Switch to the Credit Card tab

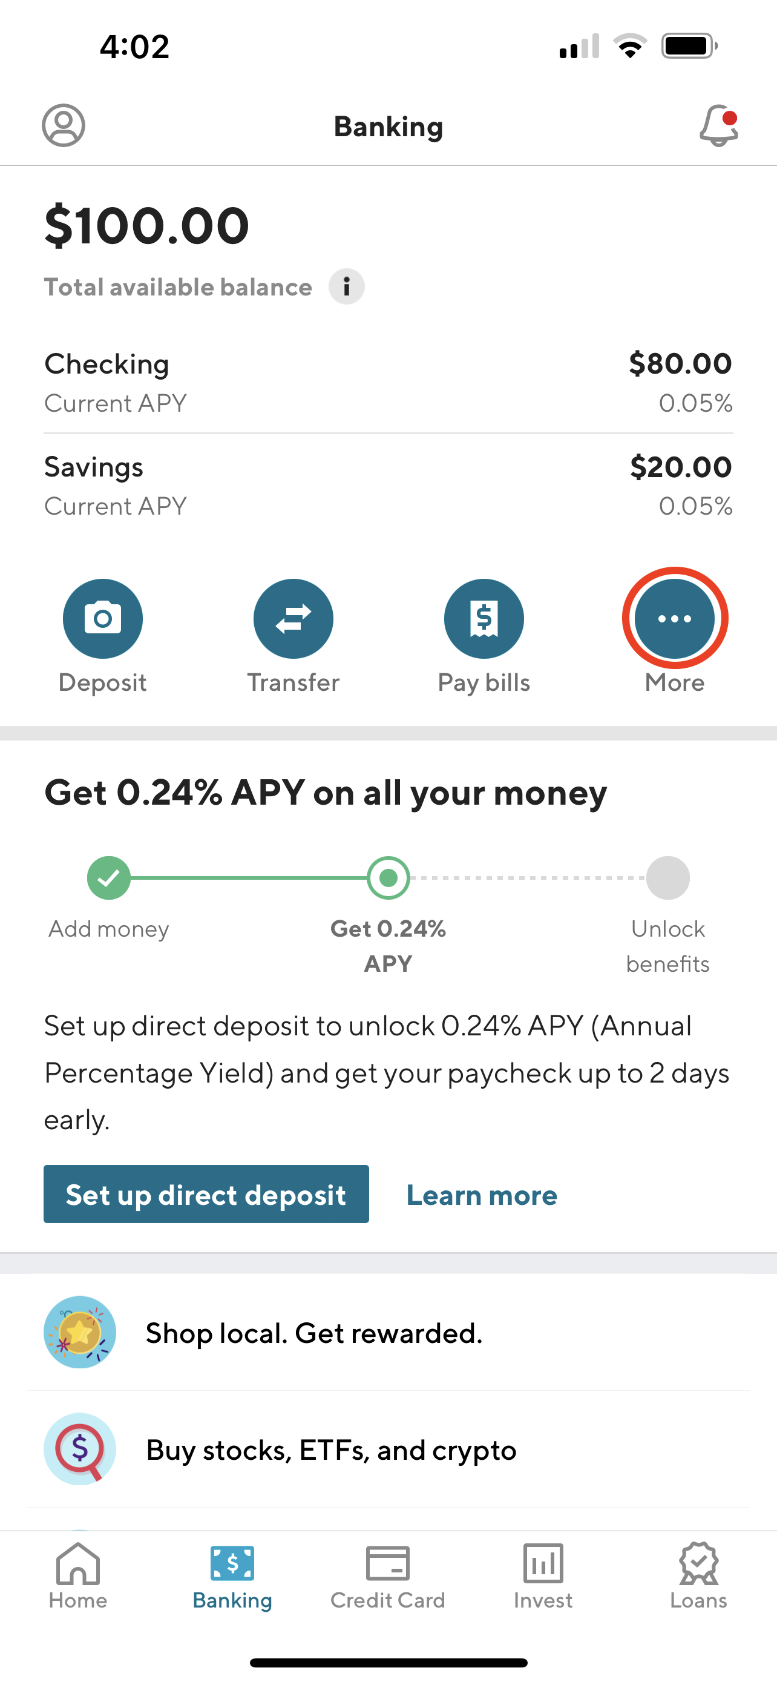[387, 1575]
